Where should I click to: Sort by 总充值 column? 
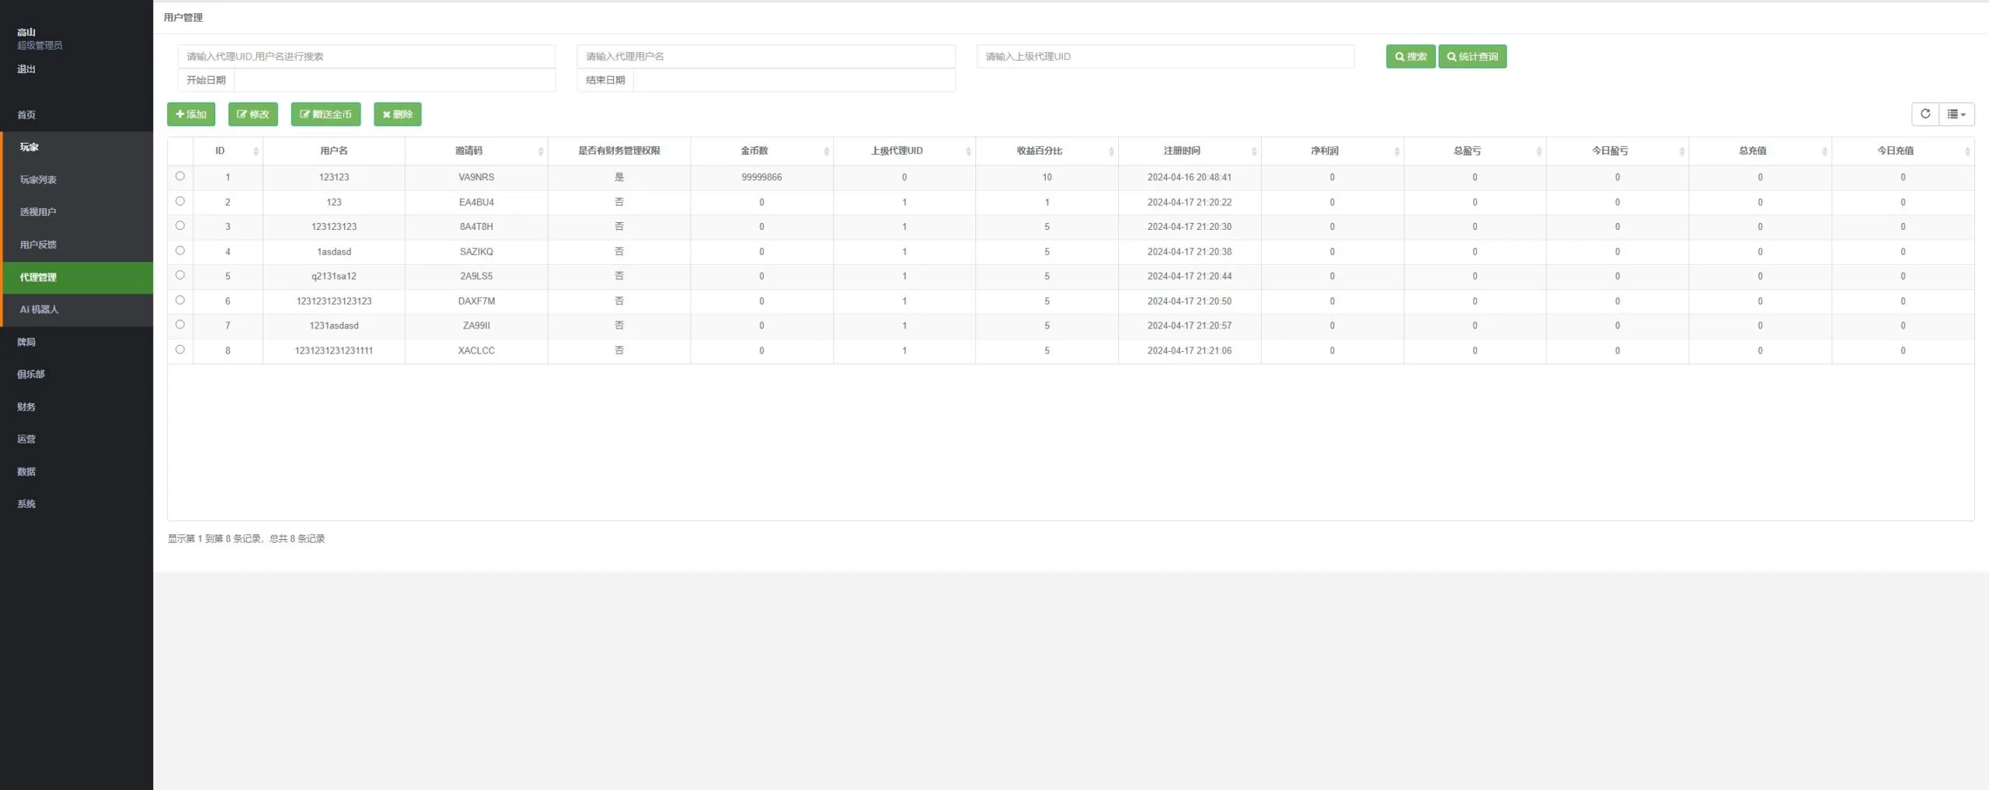click(1760, 151)
